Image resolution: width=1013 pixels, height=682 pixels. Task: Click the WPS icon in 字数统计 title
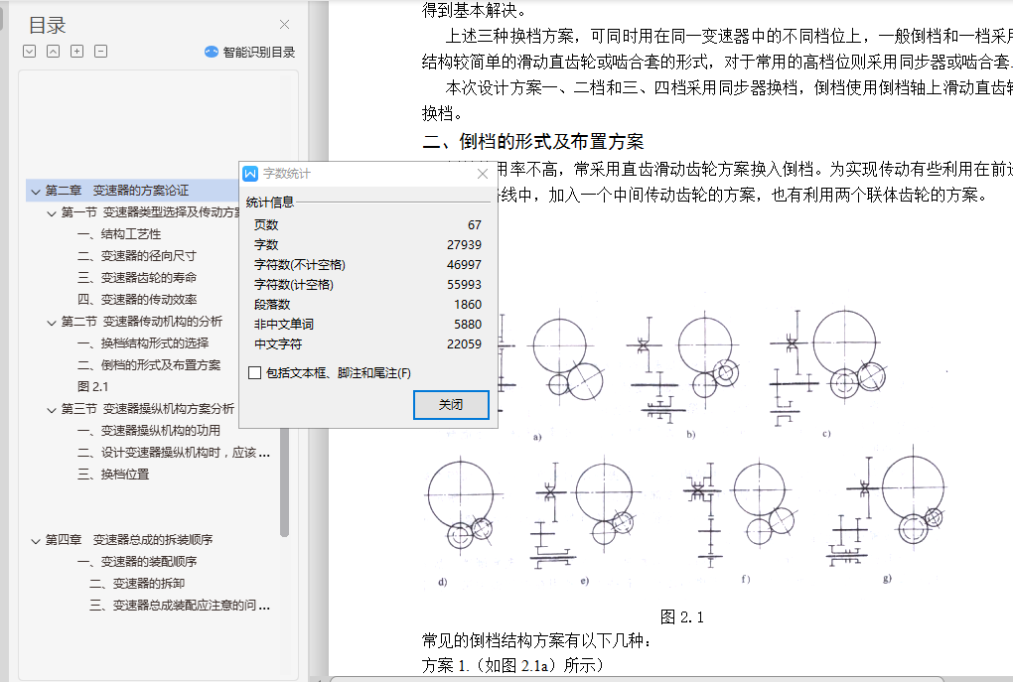tap(250, 174)
